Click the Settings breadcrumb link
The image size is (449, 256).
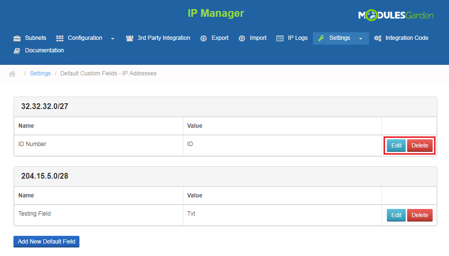click(40, 73)
